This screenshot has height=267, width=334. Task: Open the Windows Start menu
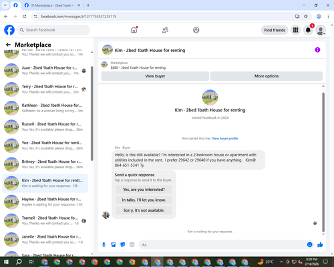pyautogui.click(x=6, y=262)
